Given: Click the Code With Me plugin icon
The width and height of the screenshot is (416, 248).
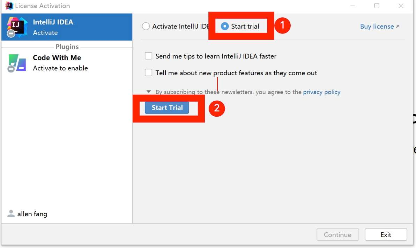Looking at the screenshot, I should tap(17, 63).
